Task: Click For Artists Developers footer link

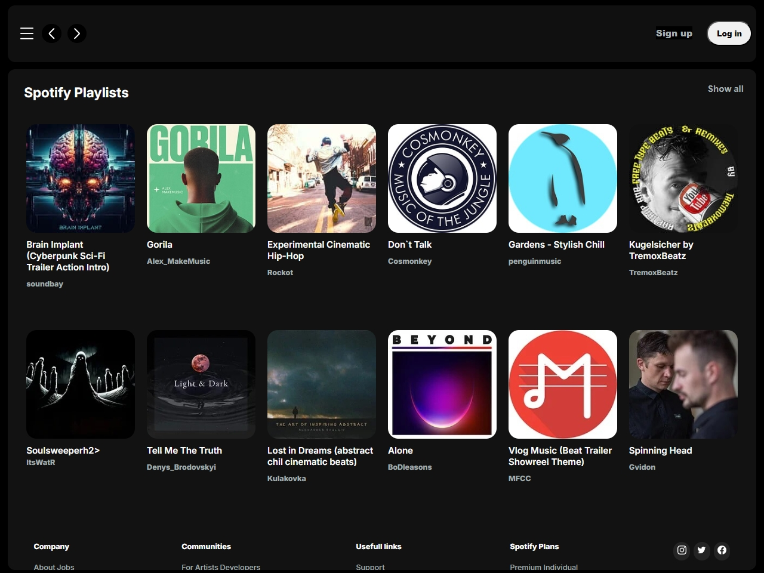Action: pos(221,567)
